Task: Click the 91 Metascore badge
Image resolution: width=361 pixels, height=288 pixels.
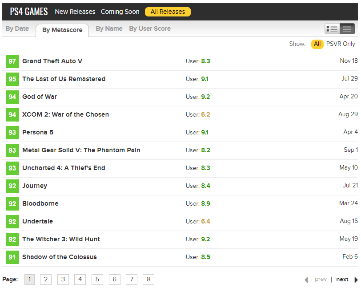Action: [12, 257]
